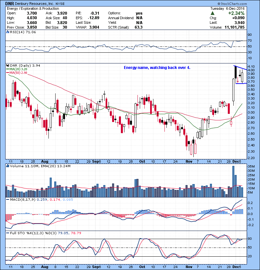The width and height of the screenshot is (260, 270).
Task: Click the 2.20 label on the price axis
Action: (251, 158)
